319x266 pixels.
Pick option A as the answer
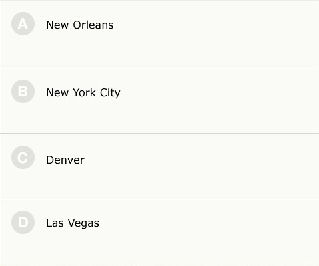[159, 35]
